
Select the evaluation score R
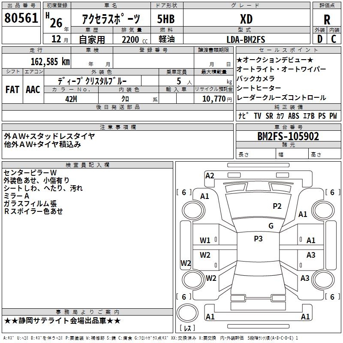tap(327, 20)
